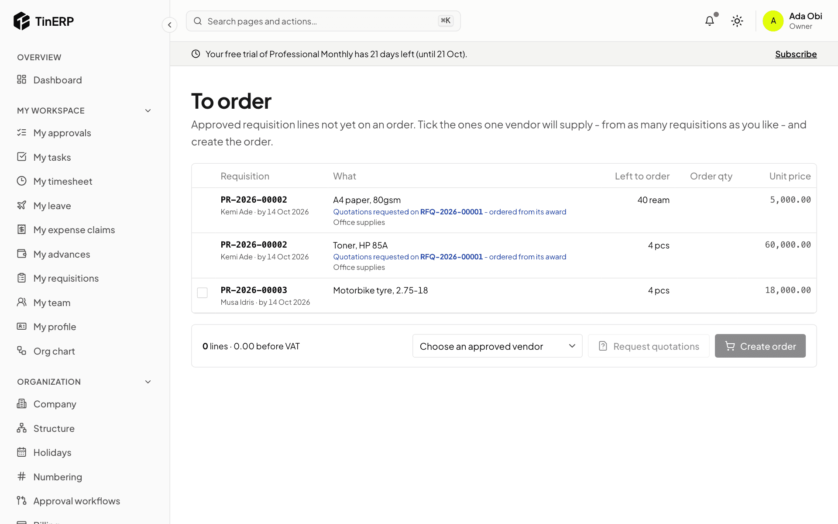Click the My advances wallet icon
The image size is (838, 524).
click(x=21, y=254)
